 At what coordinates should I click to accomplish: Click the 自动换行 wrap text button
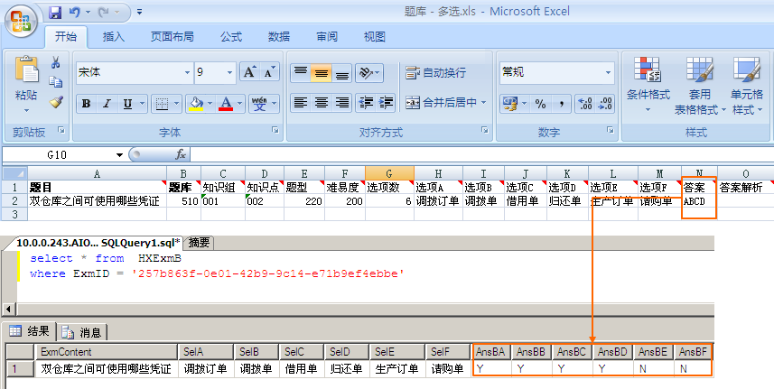[436, 73]
